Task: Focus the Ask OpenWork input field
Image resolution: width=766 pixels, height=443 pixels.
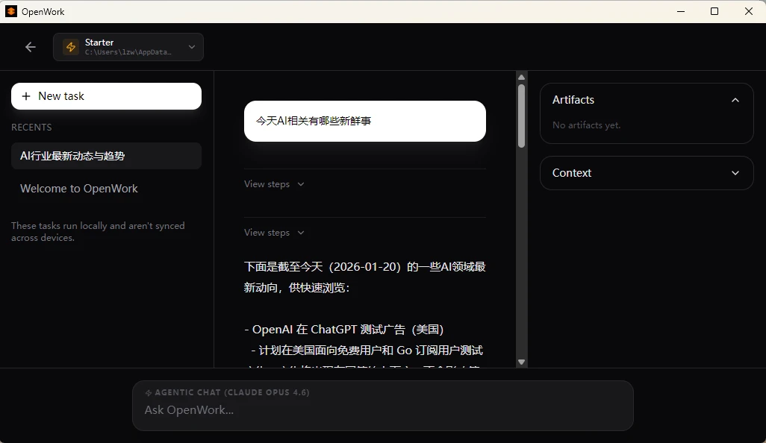Action: coord(382,410)
